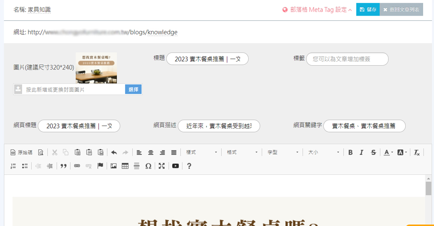The image size is (434, 226).
Task: Edit the 網頁標題 page title field
Action: point(79,126)
